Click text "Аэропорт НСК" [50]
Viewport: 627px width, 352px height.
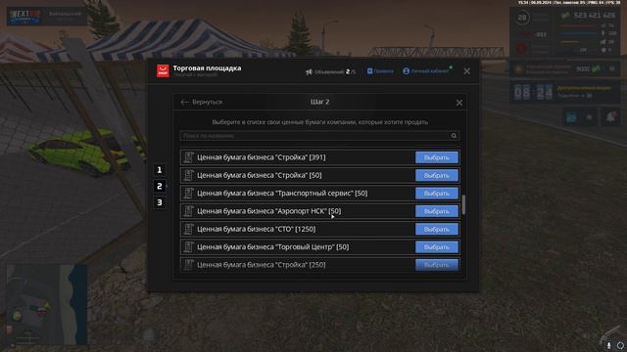(309, 211)
